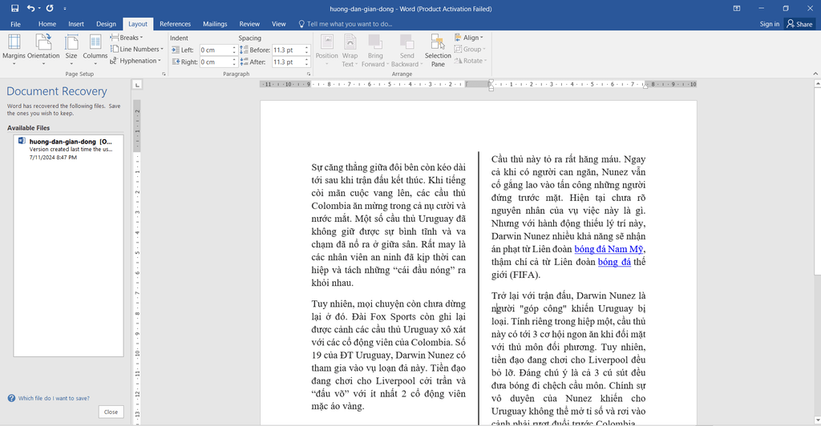821x426 pixels.
Task: Click 'Which file do I want to save?' link
Action: [54, 398]
